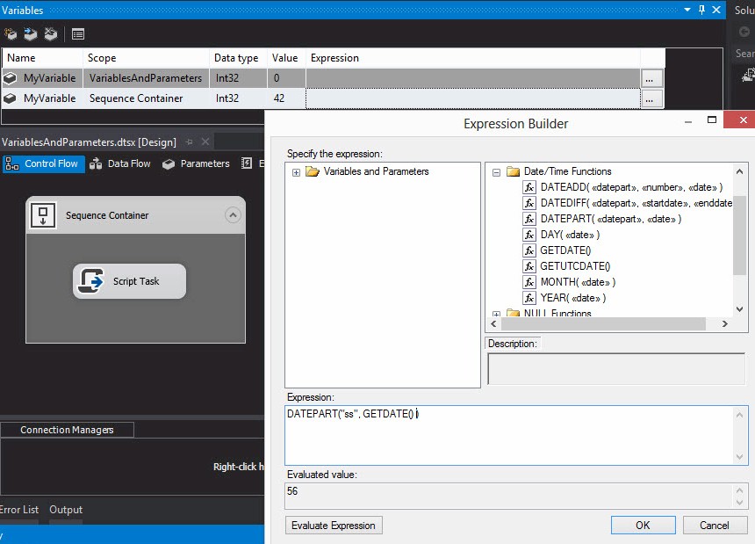755x544 pixels.
Task: Collapse the Sequence Container with its chevron
Action: 233,215
